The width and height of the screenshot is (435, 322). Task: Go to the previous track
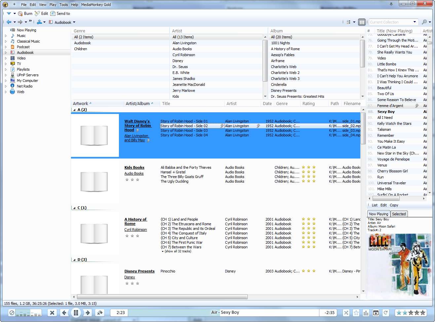[x=64, y=312]
